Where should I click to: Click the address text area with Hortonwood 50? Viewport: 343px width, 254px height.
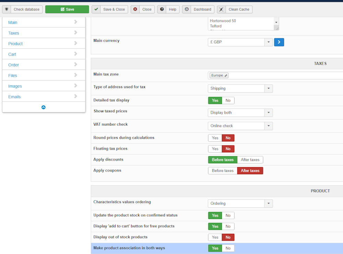point(241,24)
